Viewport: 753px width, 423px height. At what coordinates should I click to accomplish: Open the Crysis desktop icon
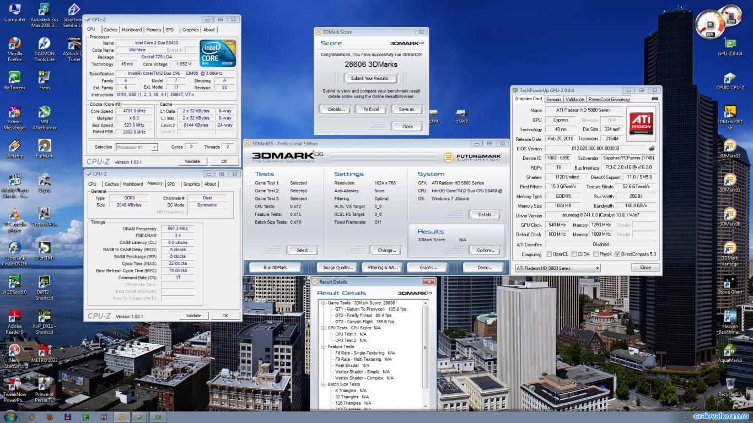(x=44, y=183)
